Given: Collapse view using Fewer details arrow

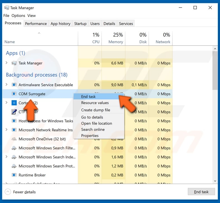Looking at the screenshot, I should tap(8, 192).
